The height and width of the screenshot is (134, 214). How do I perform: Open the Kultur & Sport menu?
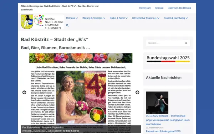tap(117, 18)
